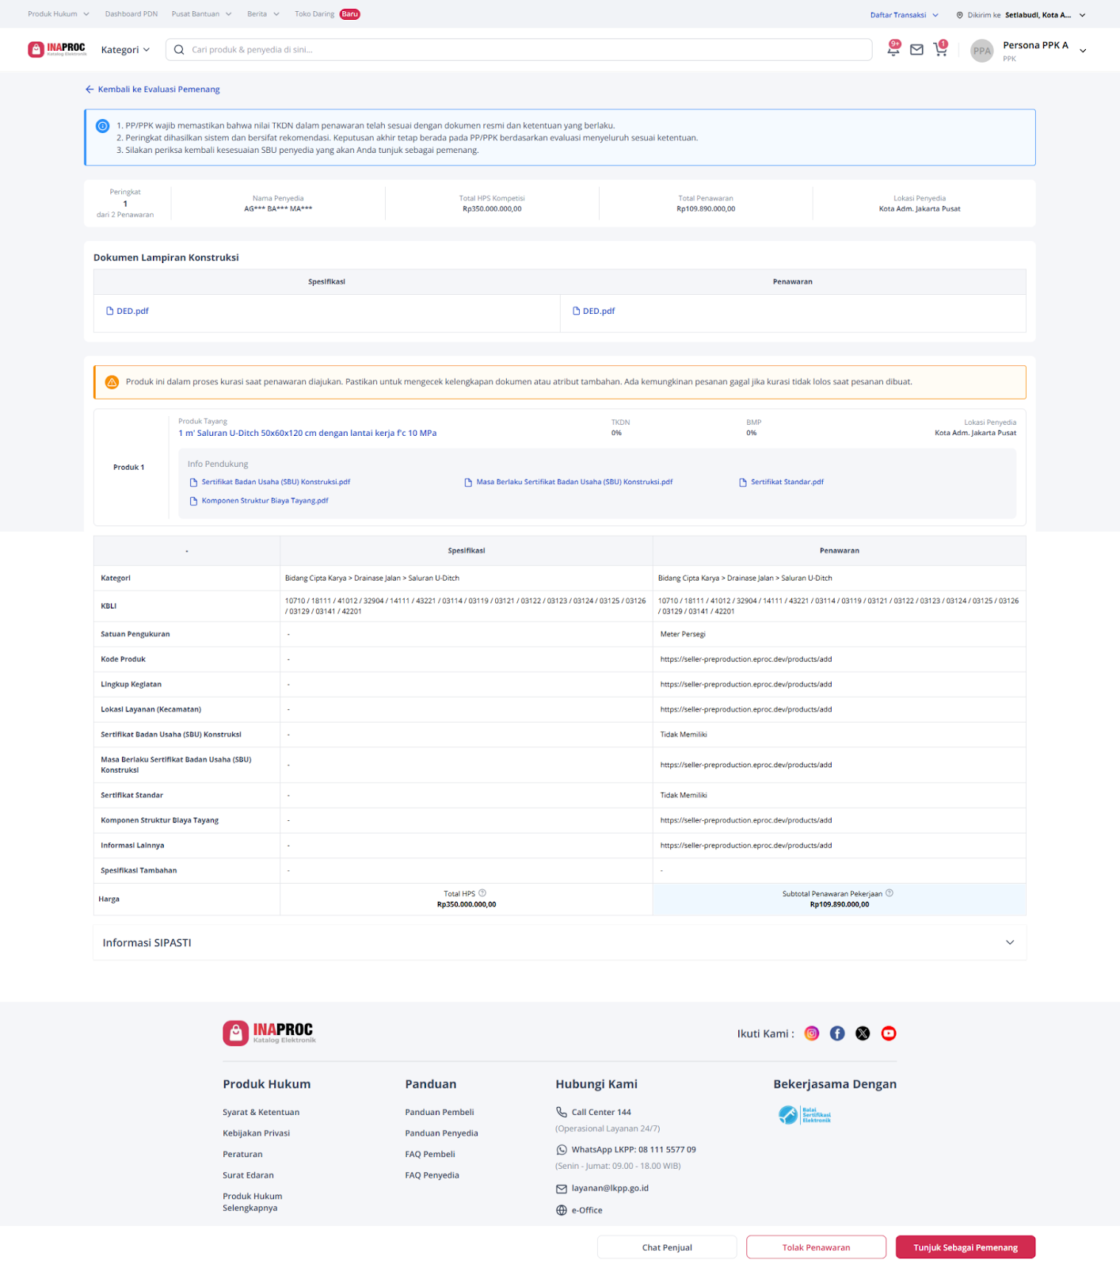Click the delivery location pin icon

[x=960, y=15]
